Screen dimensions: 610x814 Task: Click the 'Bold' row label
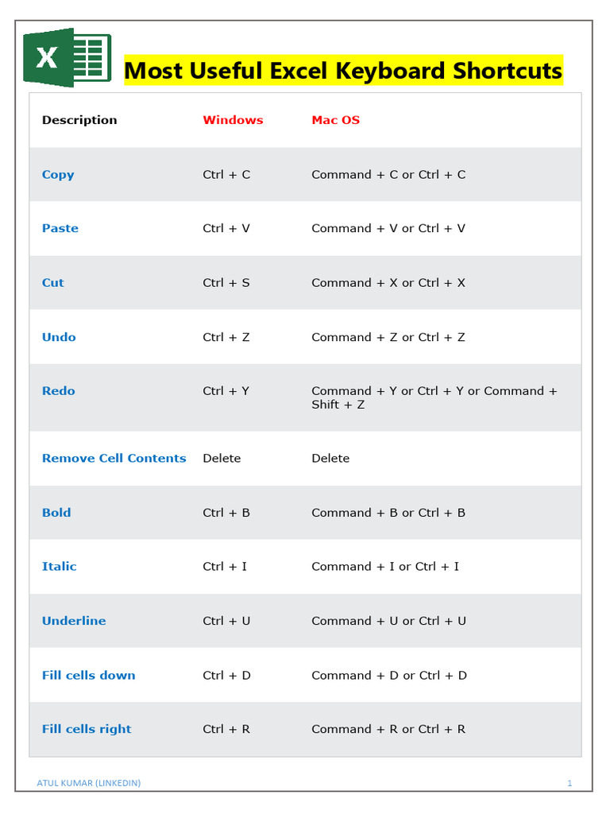tap(56, 513)
